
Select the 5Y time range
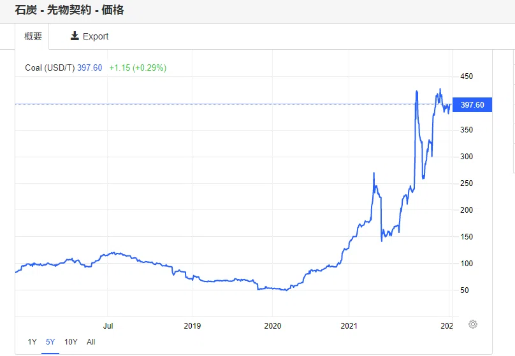pyautogui.click(x=50, y=342)
